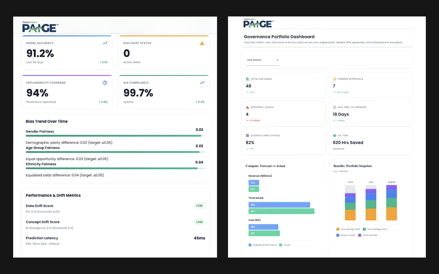Toggle the Forecast (Preliminary) legend entry
The image size is (439, 274).
point(262,245)
